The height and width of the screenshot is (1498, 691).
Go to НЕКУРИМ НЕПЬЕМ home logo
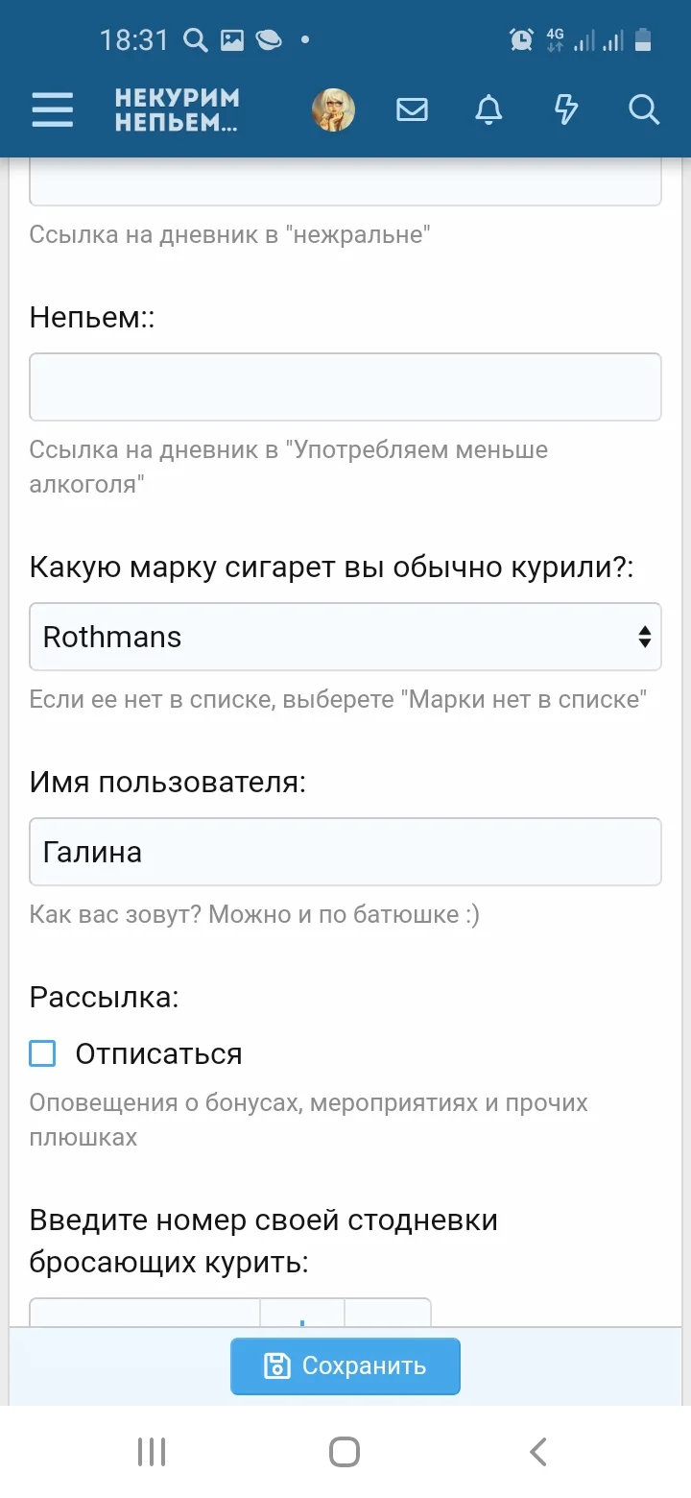click(x=177, y=109)
